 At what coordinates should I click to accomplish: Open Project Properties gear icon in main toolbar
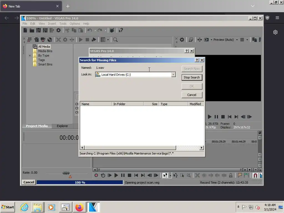pyautogui.click(x=58, y=30)
